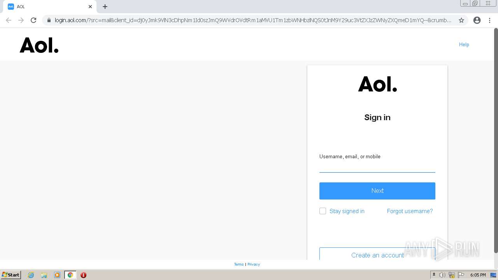The height and width of the screenshot is (280, 498).
Task: Open the file explorer taskbar icon
Action: coord(44,275)
